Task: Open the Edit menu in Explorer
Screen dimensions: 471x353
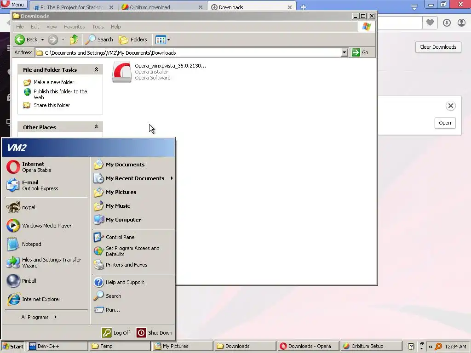Action: [x=35, y=27]
